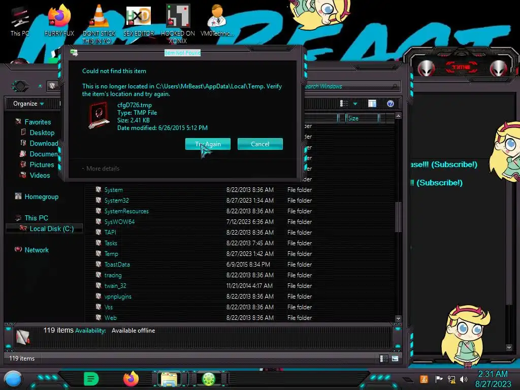The height and width of the screenshot is (390, 520).
Task: Toggle the preview pane icon
Action: tap(372, 104)
